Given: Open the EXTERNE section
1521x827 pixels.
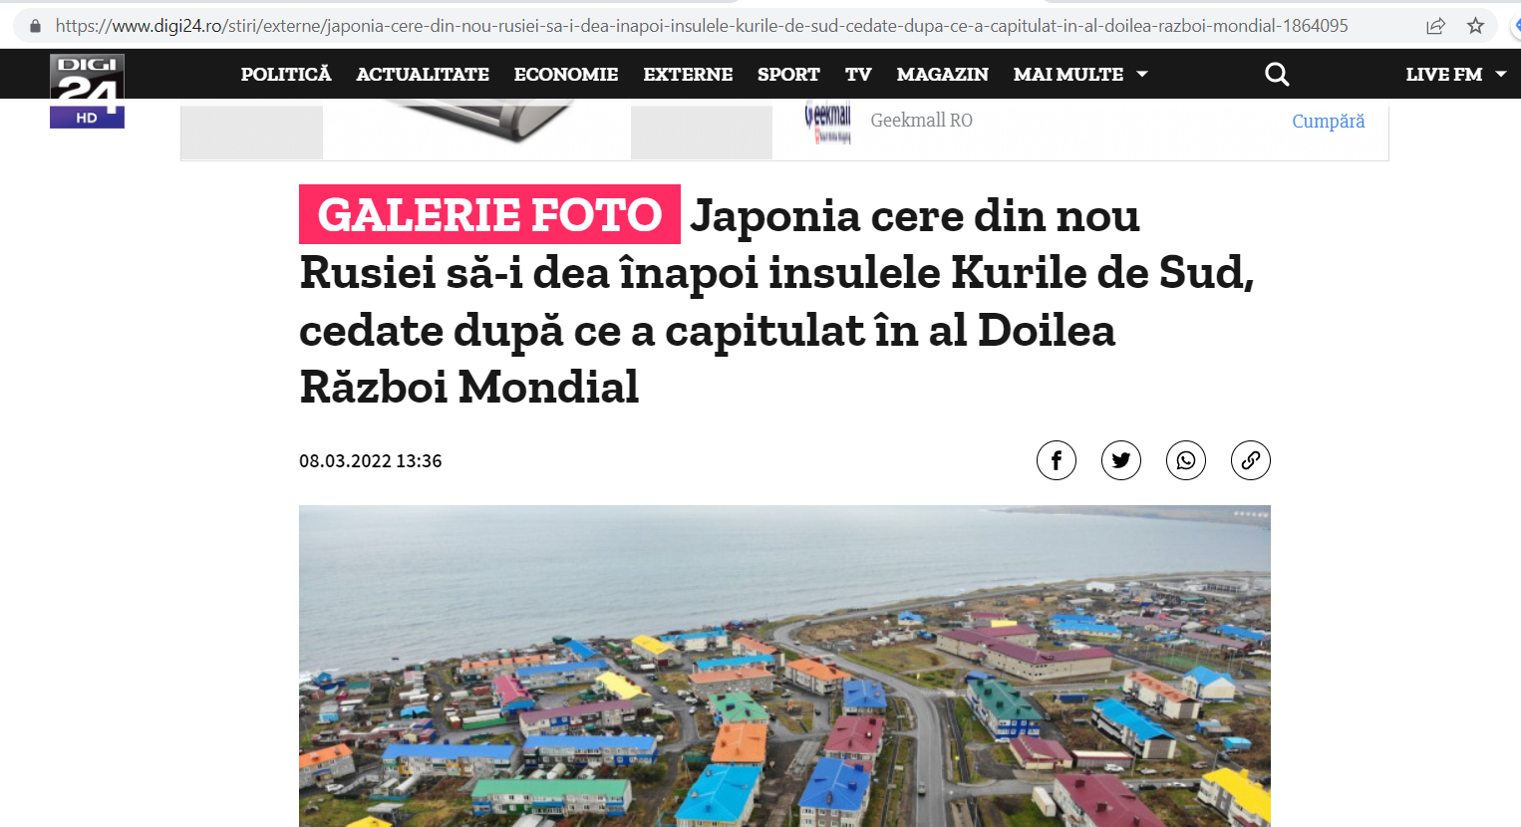Looking at the screenshot, I should (688, 75).
